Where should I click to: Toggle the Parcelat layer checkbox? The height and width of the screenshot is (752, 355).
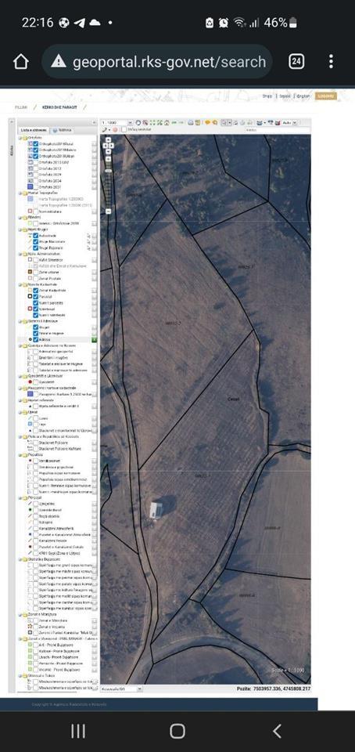tap(35, 297)
